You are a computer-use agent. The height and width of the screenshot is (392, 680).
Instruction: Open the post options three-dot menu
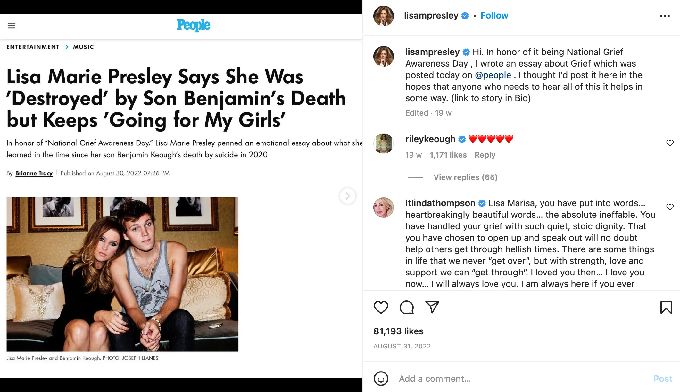pyautogui.click(x=665, y=15)
